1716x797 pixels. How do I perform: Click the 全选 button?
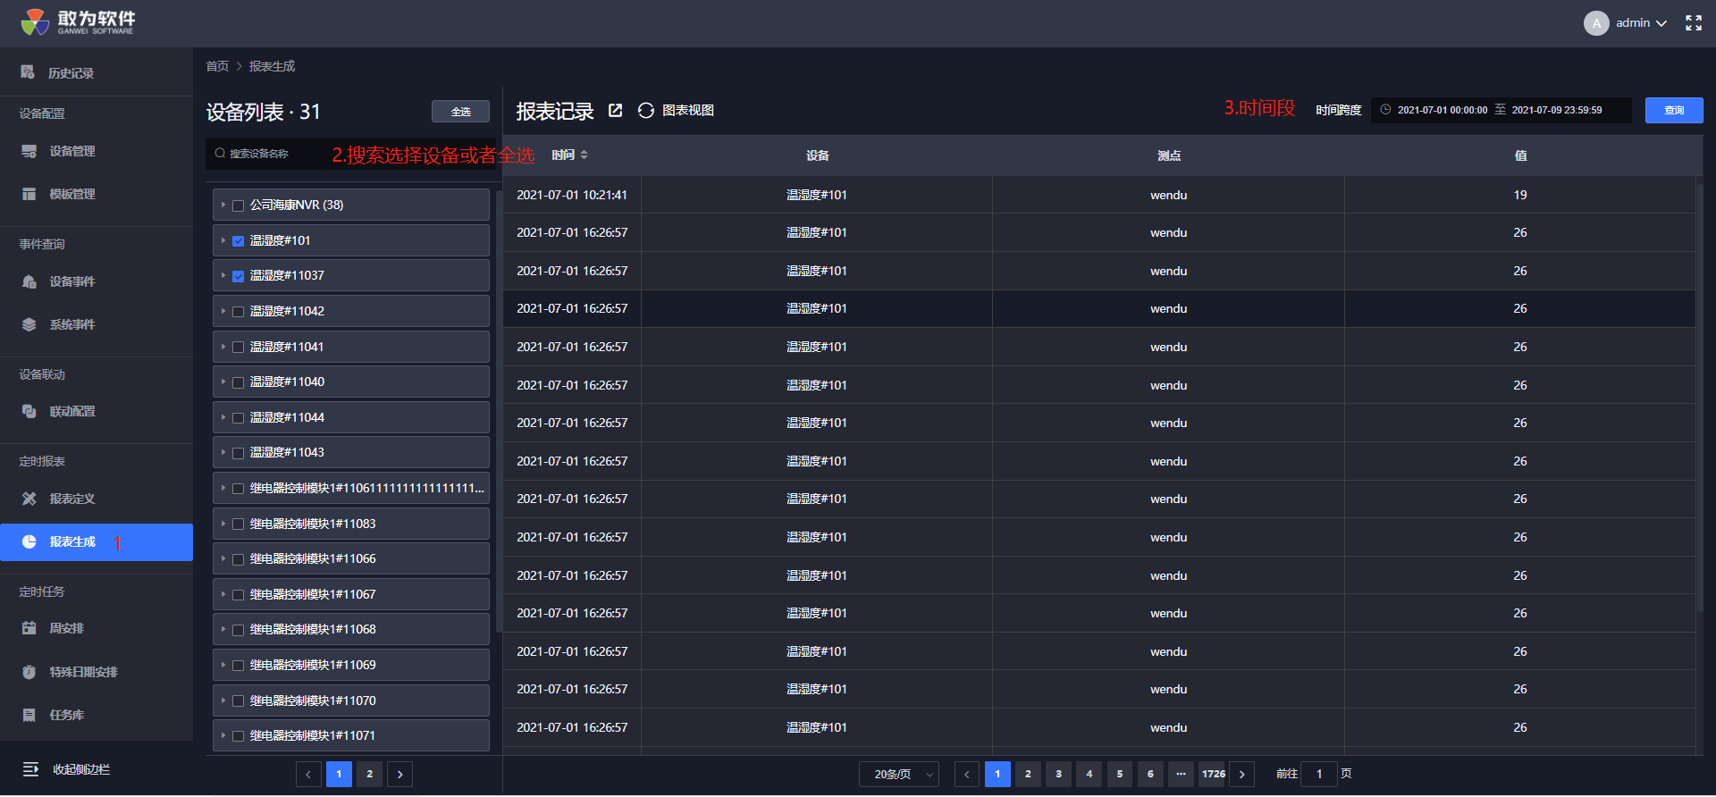[x=460, y=112]
